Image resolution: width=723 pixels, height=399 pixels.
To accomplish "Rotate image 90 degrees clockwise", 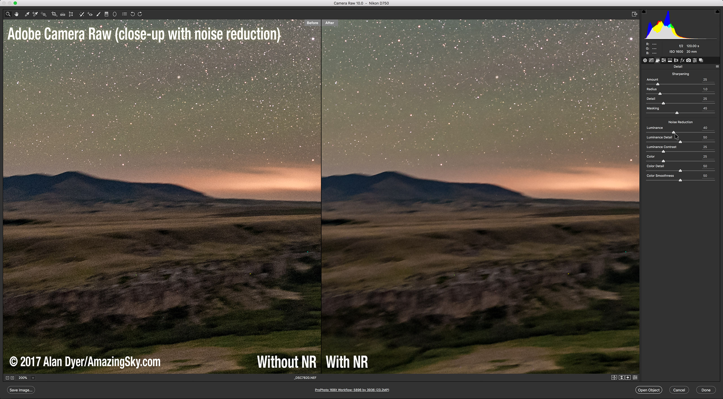I will pyautogui.click(x=140, y=14).
